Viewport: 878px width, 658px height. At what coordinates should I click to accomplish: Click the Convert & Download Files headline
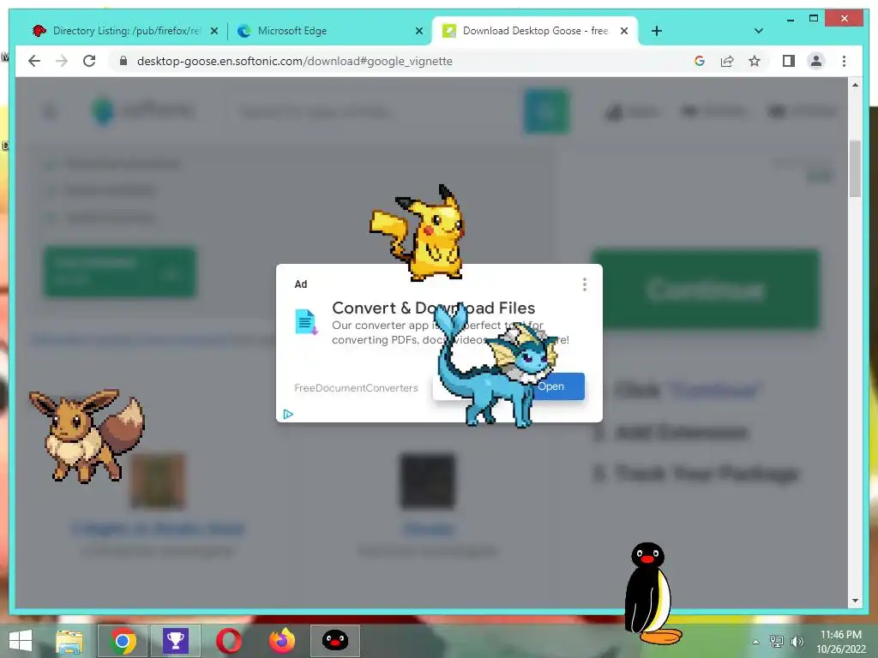(x=433, y=308)
